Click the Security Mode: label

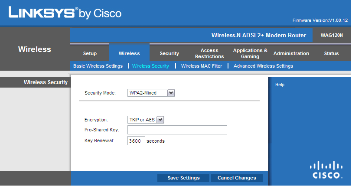(x=100, y=93)
